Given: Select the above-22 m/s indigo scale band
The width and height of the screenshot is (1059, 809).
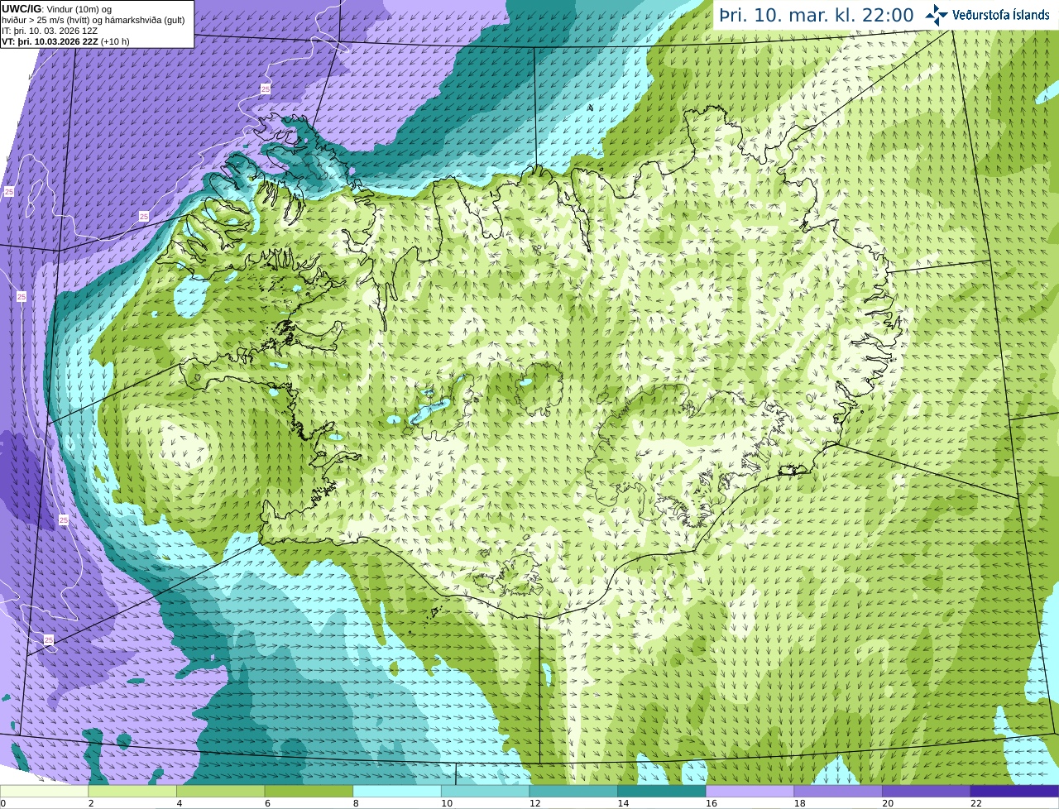Looking at the screenshot, I should click(x=1014, y=792).
